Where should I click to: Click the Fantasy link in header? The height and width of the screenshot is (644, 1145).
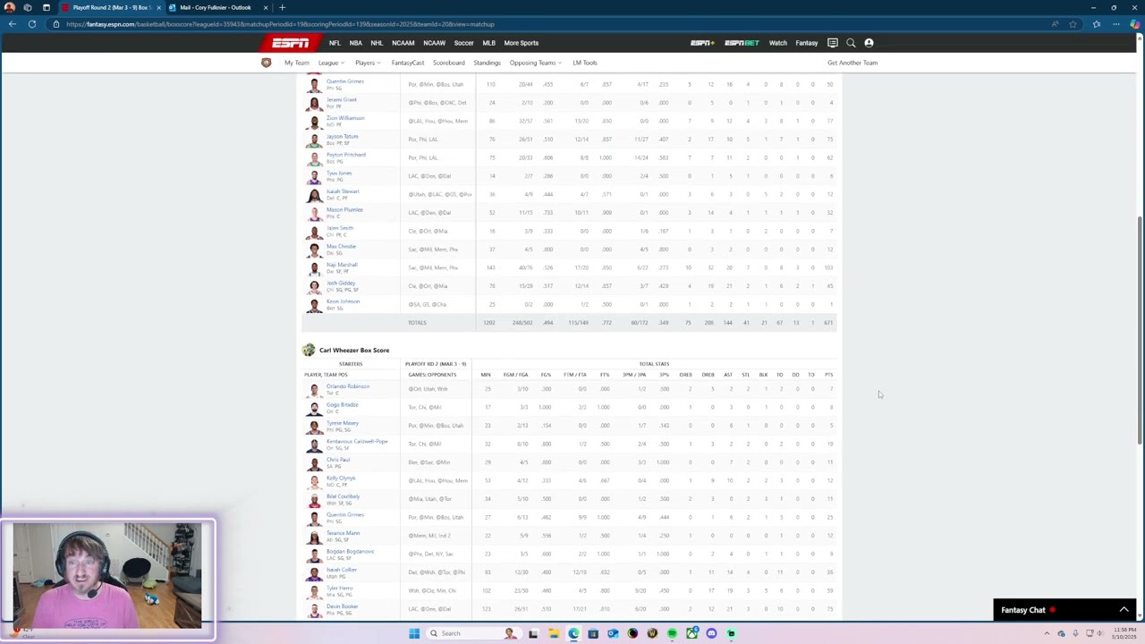807,43
